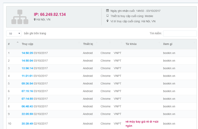Open access time 09:36:54
Screen dimensions: 198x129
27,84
